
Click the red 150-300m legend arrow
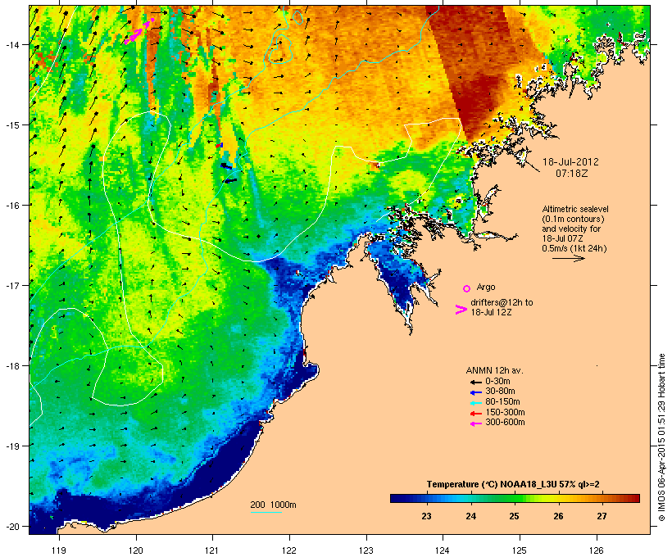[475, 414]
